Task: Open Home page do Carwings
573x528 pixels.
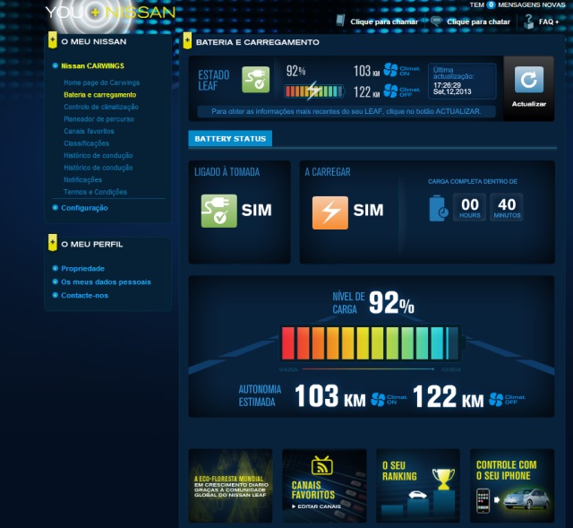Action: click(101, 82)
